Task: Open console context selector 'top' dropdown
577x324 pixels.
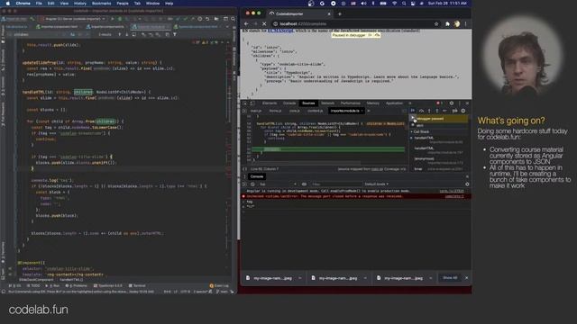Action: [x=278, y=184]
